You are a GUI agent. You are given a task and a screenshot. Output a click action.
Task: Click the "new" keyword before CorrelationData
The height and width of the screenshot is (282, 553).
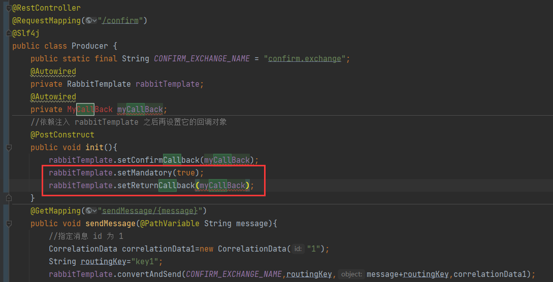(x=206, y=249)
